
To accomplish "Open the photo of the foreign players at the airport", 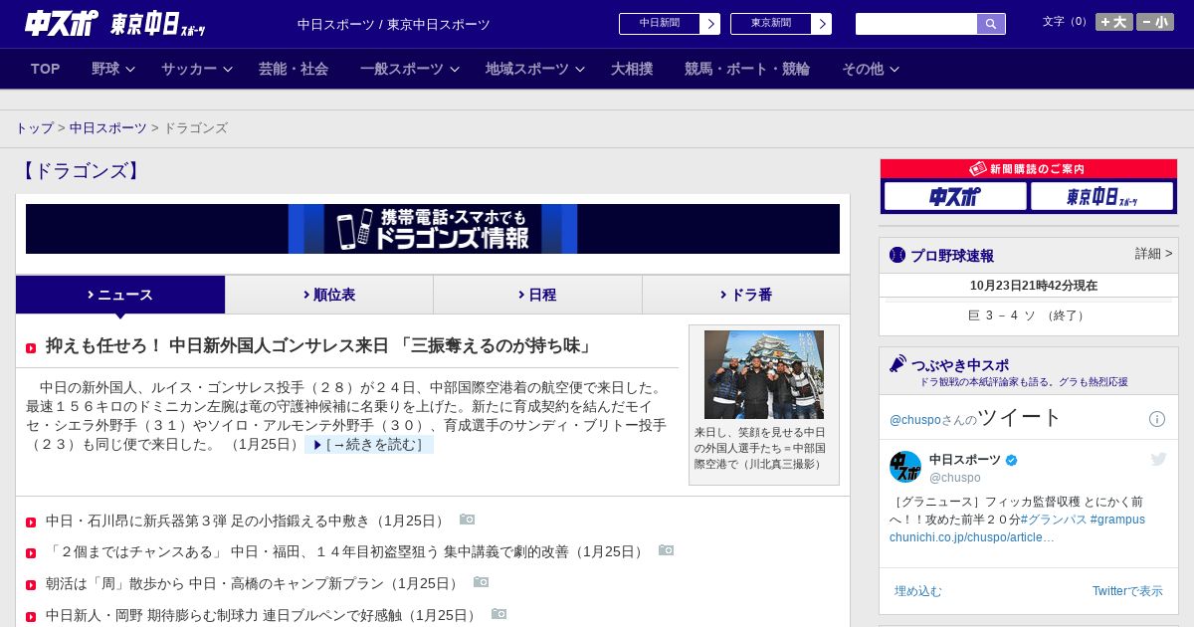I will [x=764, y=374].
